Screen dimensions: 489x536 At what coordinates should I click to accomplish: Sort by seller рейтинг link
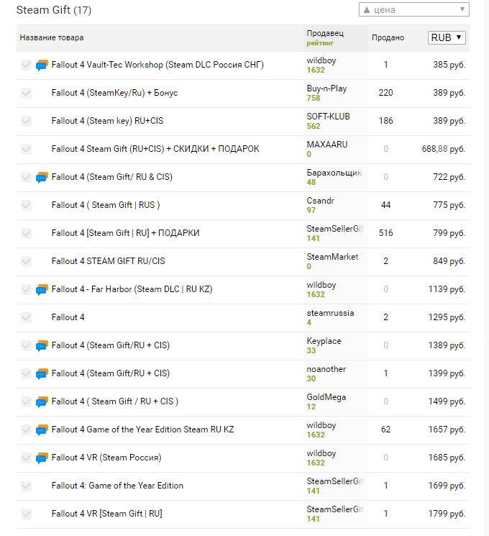pos(320,43)
